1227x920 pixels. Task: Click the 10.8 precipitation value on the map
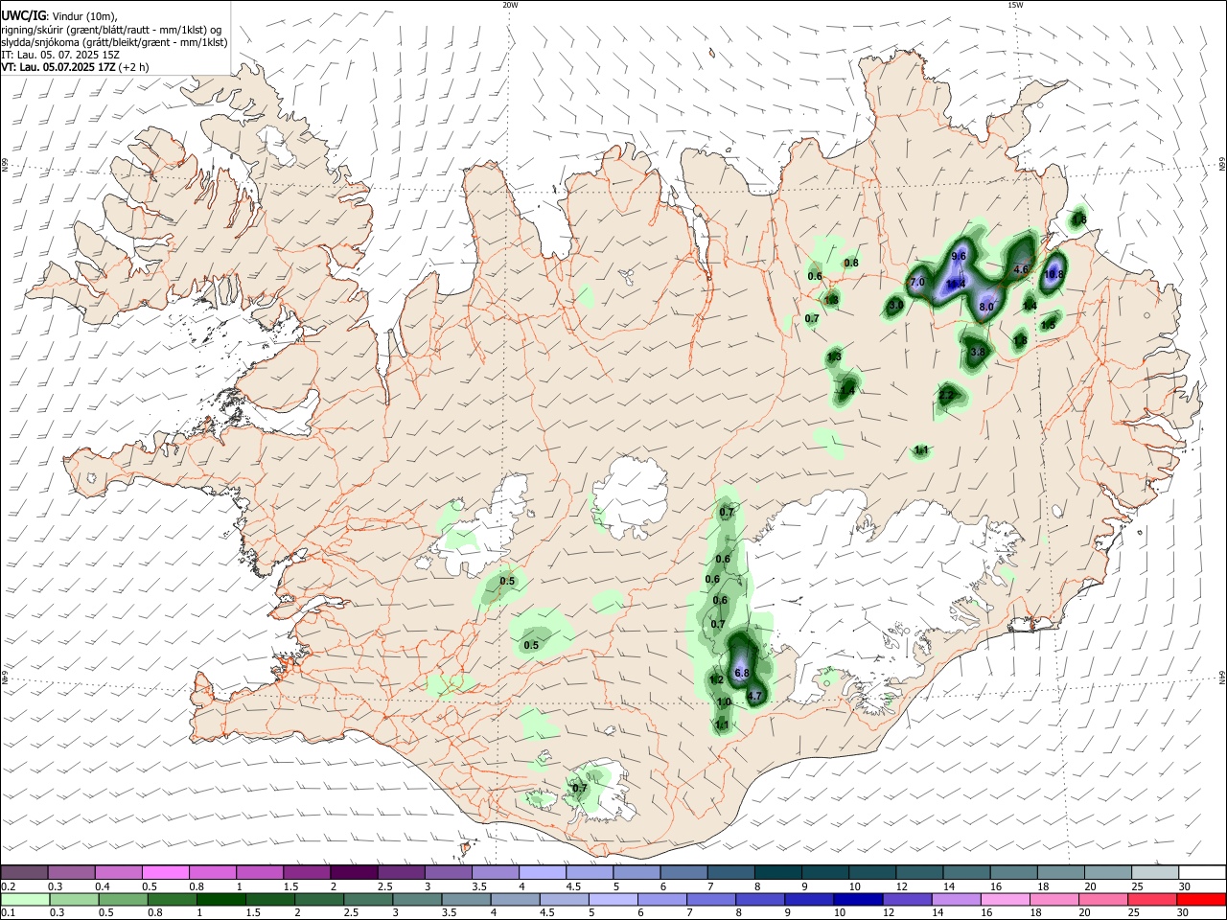1054,274
